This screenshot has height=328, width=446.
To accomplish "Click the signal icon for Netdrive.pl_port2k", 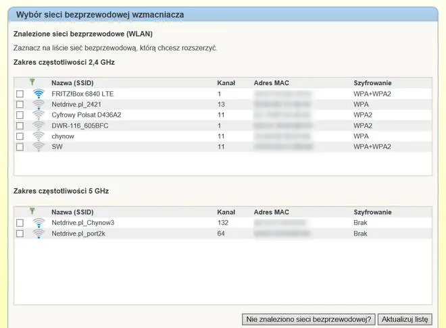I will coord(39,234).
